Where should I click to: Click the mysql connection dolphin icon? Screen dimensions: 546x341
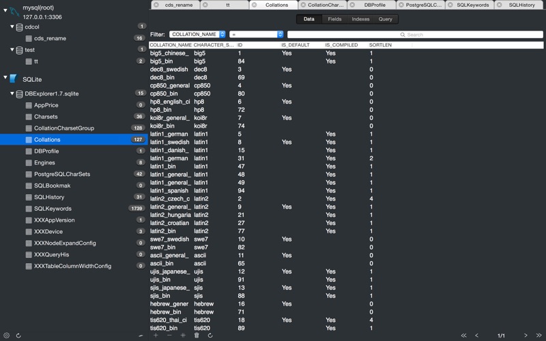(14, 12)
